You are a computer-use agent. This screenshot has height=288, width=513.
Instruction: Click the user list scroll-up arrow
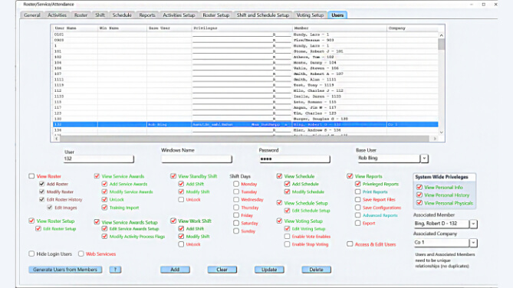[x=442, y=35]
